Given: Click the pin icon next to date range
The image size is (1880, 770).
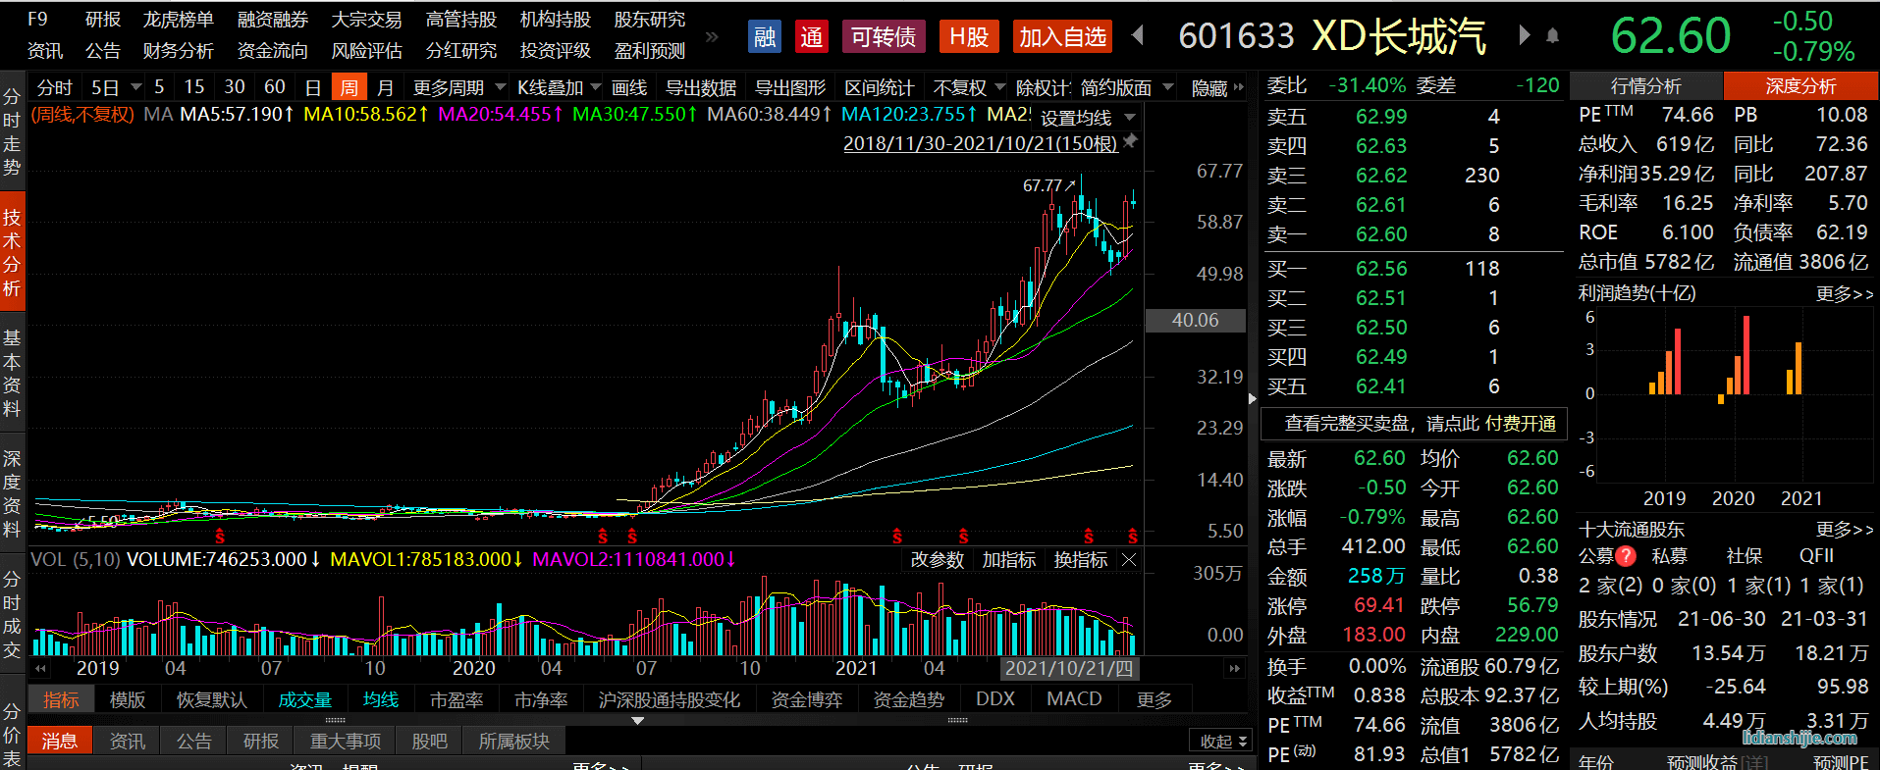Looking at the screenshot, I should (1131, 142).
